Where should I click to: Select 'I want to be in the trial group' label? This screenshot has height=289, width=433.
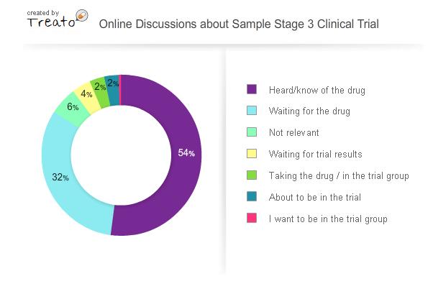(327, 219)
